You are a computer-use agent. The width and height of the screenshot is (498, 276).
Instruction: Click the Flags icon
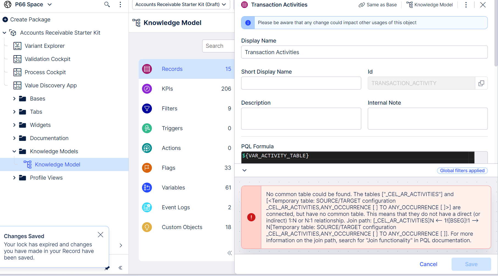[147, 168]
